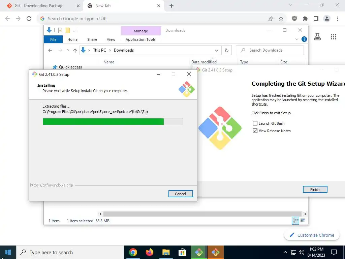This screenshot has height=259, width=345.
Task: Open the Chrome profile avatar
Action: pyautogui.click(x=327, y=19)
